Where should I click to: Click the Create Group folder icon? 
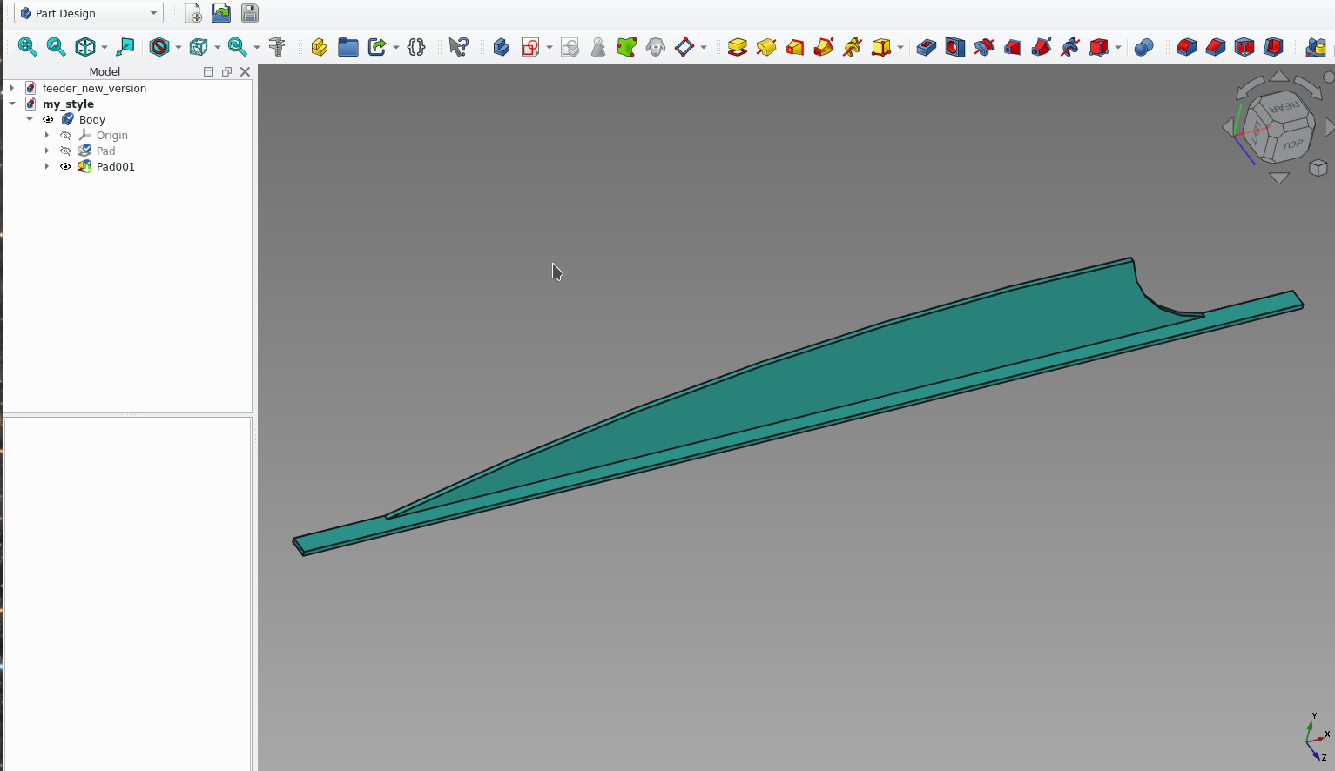click(348, 47)
